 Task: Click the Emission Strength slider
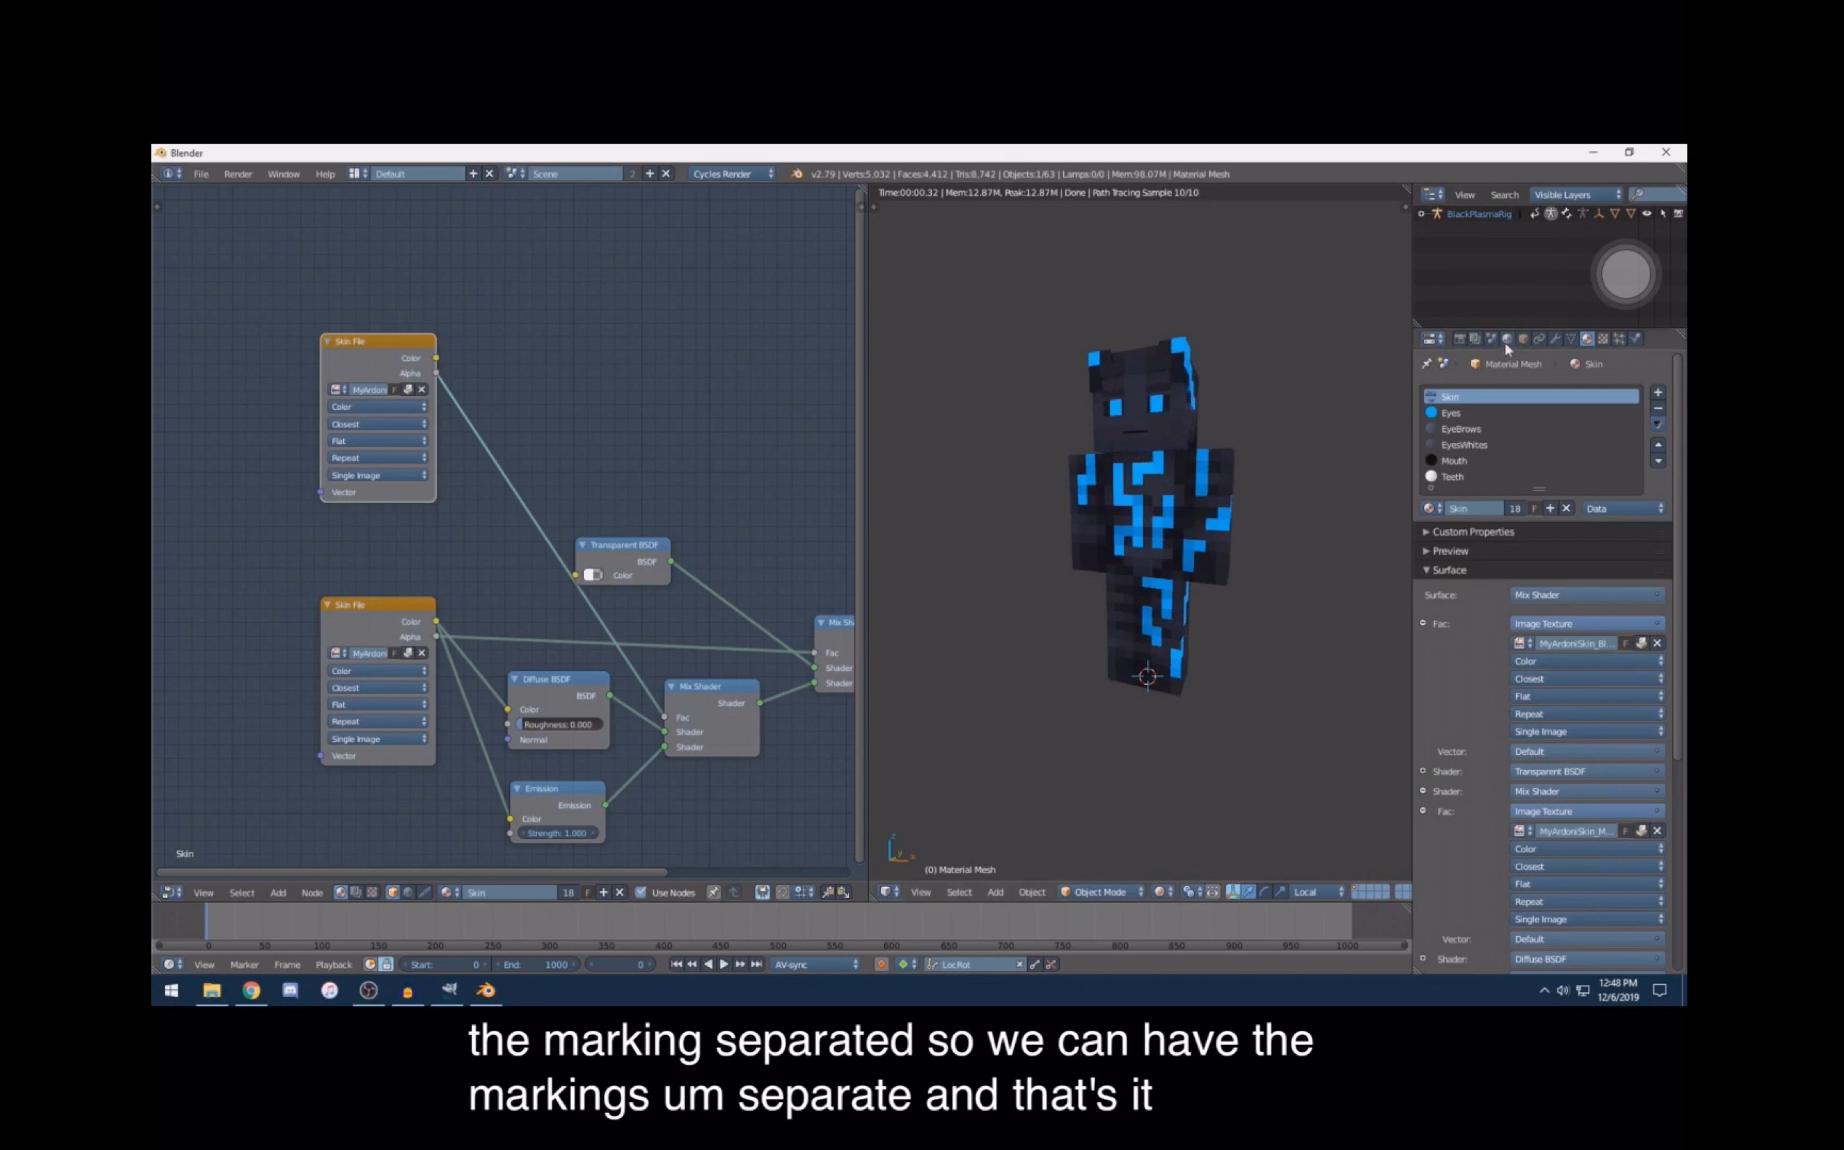(558, 834)
